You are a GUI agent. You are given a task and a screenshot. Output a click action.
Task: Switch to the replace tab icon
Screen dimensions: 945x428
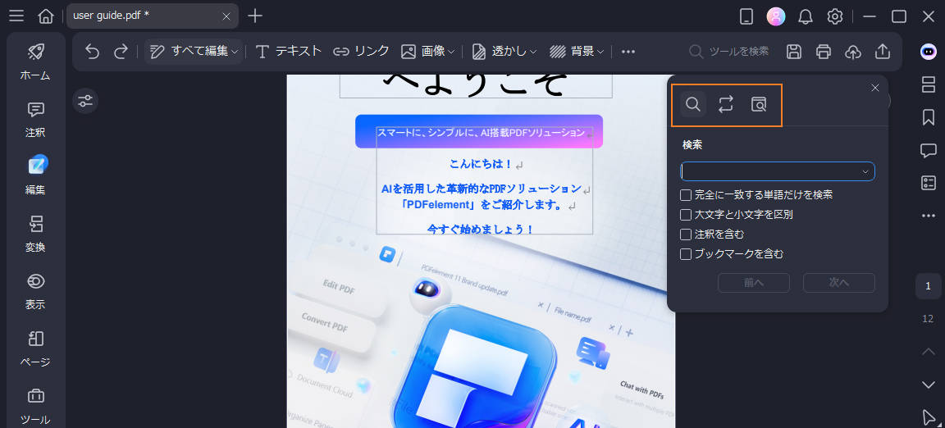tap(726, 104)
